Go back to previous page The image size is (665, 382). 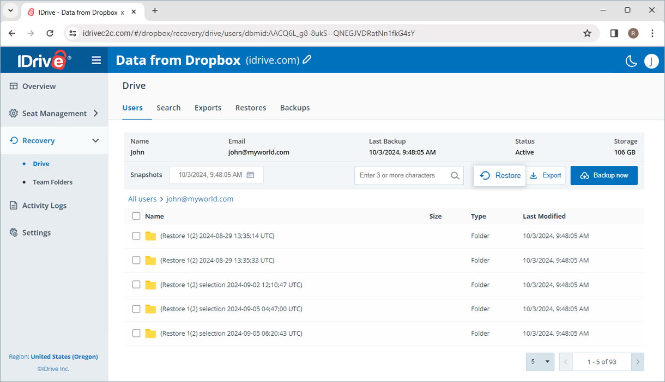[x=12, y=33]
